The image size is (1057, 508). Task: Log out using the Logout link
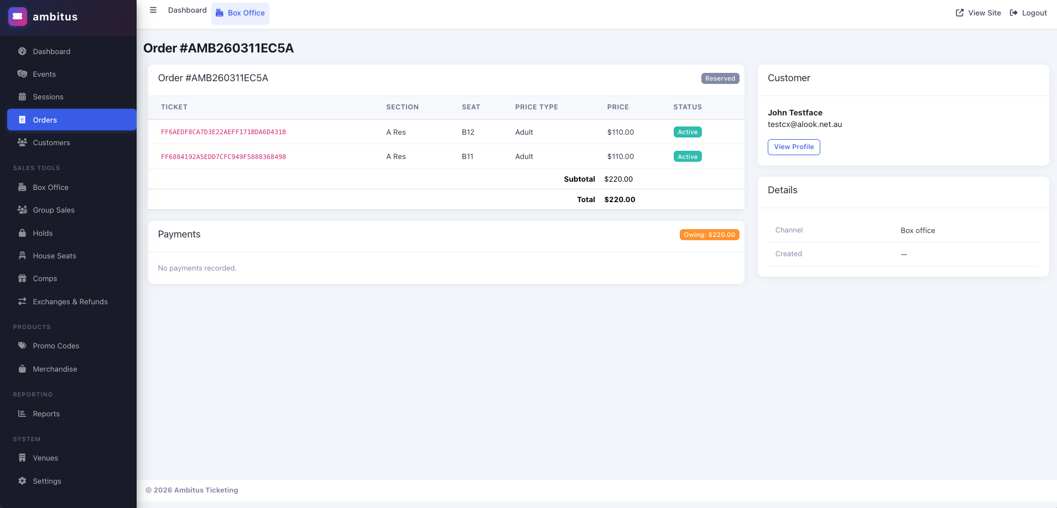tap(1028, 13)
